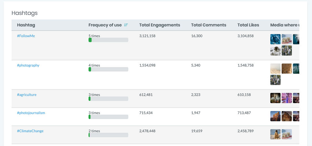
Task: Click the sort icon beside Frequency of use
Action: tap(126, 25)
